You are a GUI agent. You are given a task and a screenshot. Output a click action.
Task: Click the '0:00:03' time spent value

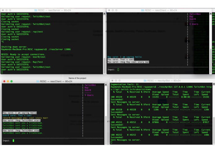tap(186, 97)
